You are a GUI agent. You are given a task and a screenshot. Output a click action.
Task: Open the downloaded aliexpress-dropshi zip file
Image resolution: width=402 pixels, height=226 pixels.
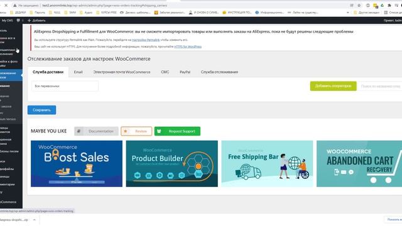14,220
